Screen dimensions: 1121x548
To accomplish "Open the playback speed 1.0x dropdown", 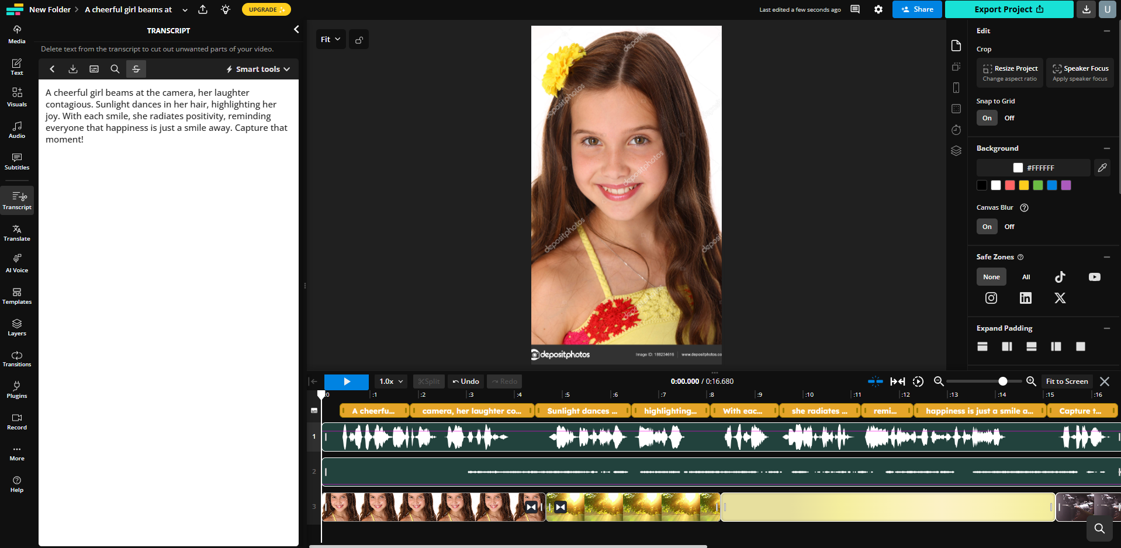I will pos(390,381).
